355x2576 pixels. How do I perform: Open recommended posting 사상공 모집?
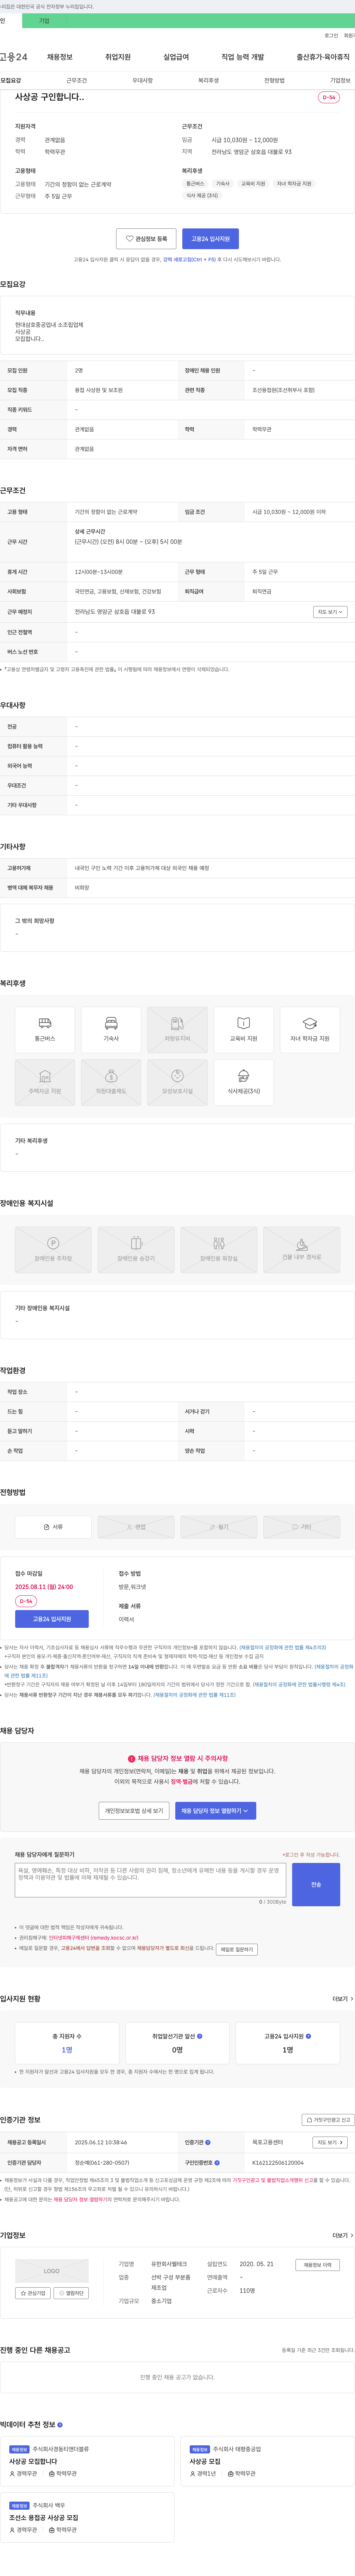(x=205, y=2461)
